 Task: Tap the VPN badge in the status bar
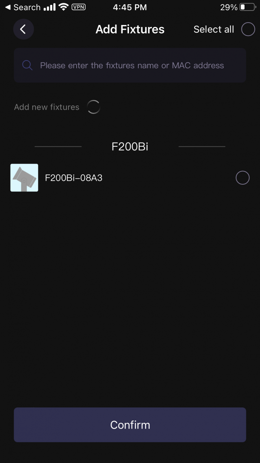click(x=78, y=7)
